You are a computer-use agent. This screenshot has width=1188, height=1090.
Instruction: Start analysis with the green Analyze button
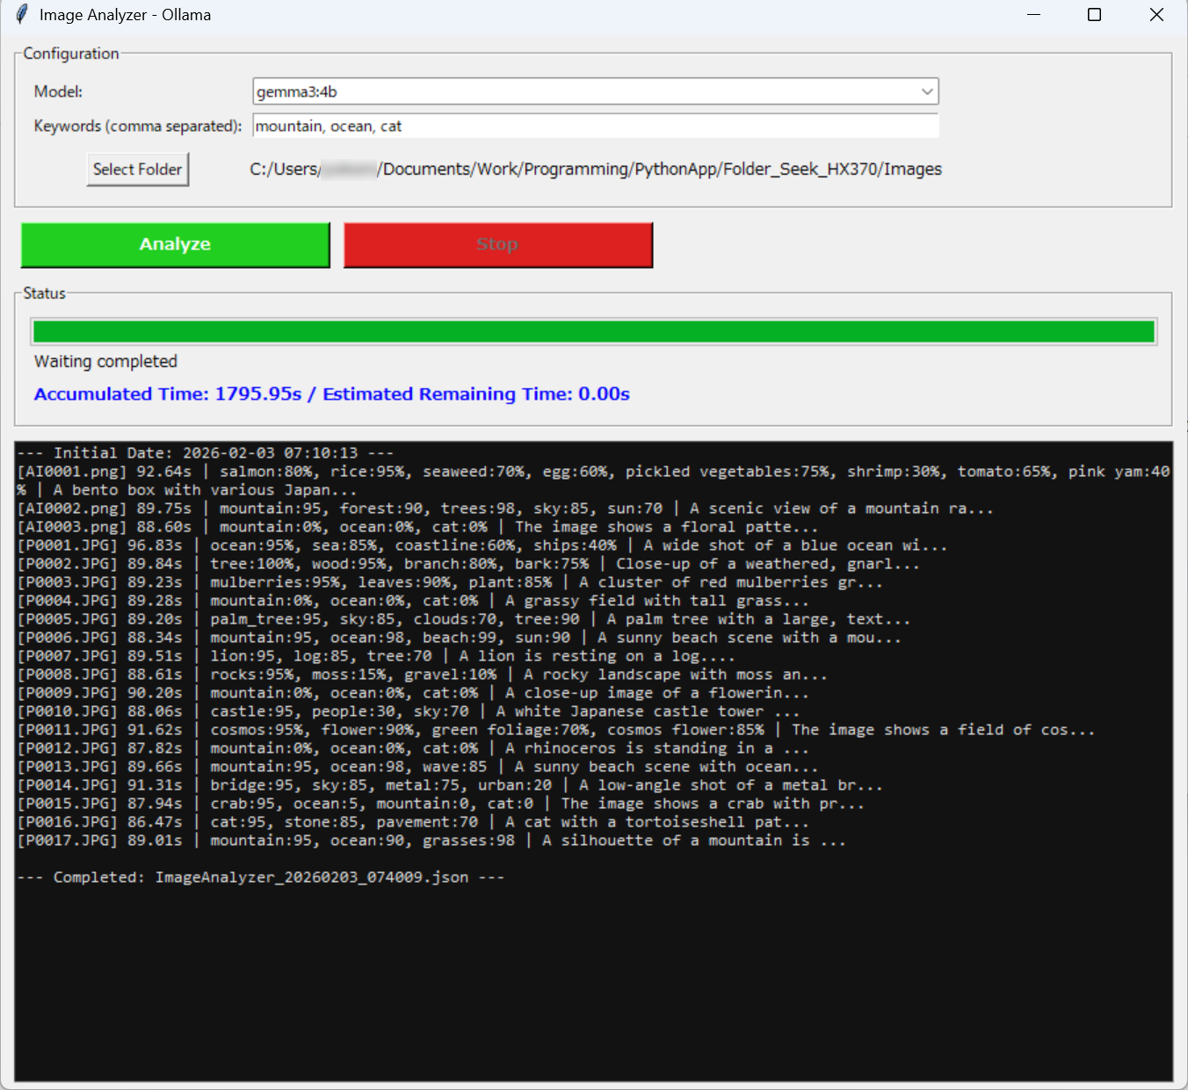pos(176,244)
